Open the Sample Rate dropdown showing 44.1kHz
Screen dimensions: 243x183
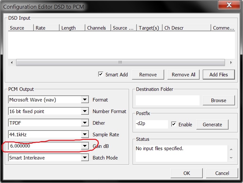[85, 134]
